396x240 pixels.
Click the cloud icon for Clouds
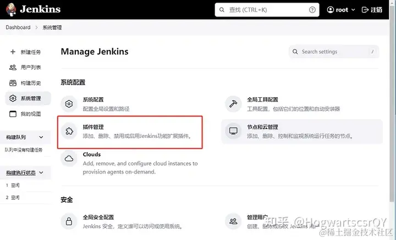pyautogui.click(x=69, y=159)
